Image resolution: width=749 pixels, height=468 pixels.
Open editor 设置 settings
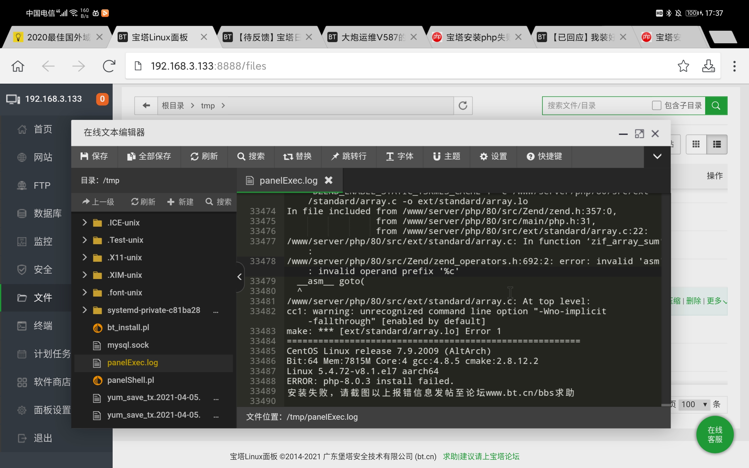[x=493, y=156]
